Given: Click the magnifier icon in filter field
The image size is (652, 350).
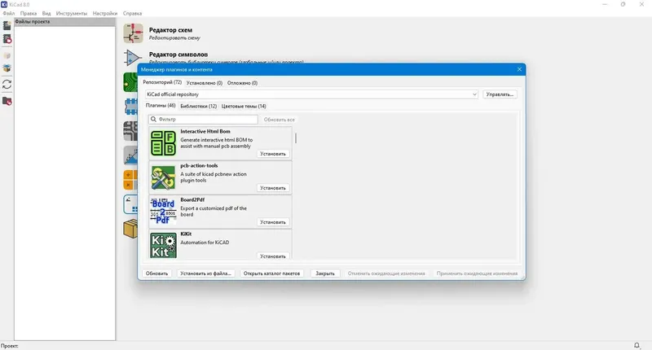Looking at the screenshot, I should (x=153, y=119).
